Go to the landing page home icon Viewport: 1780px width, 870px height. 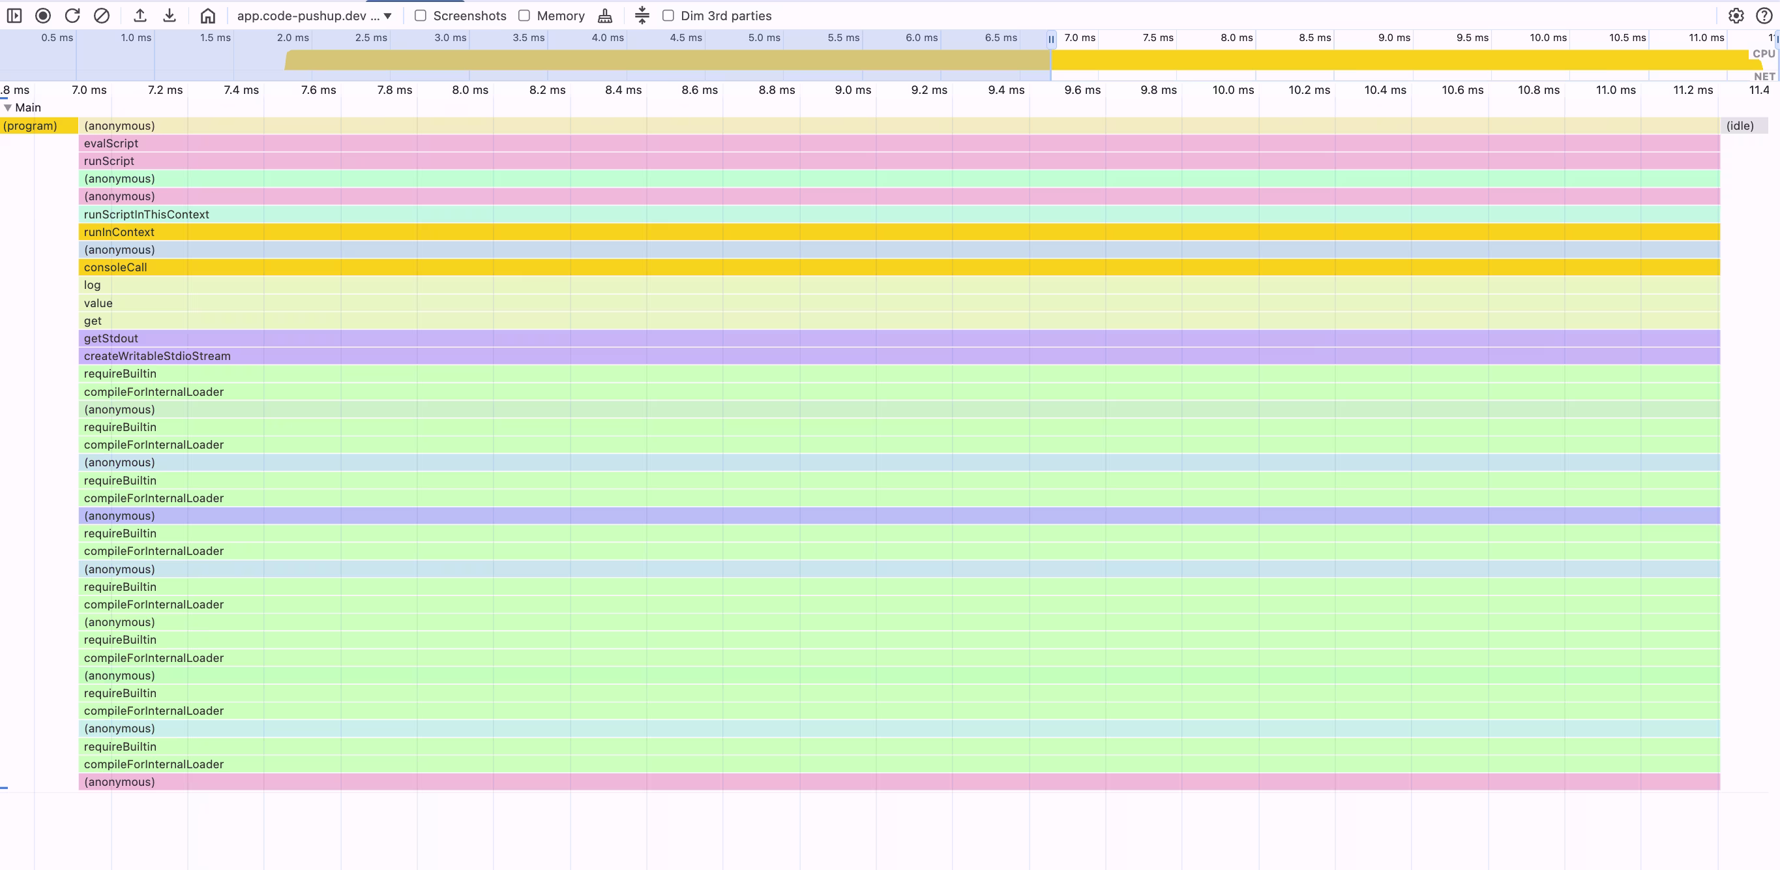207,15
